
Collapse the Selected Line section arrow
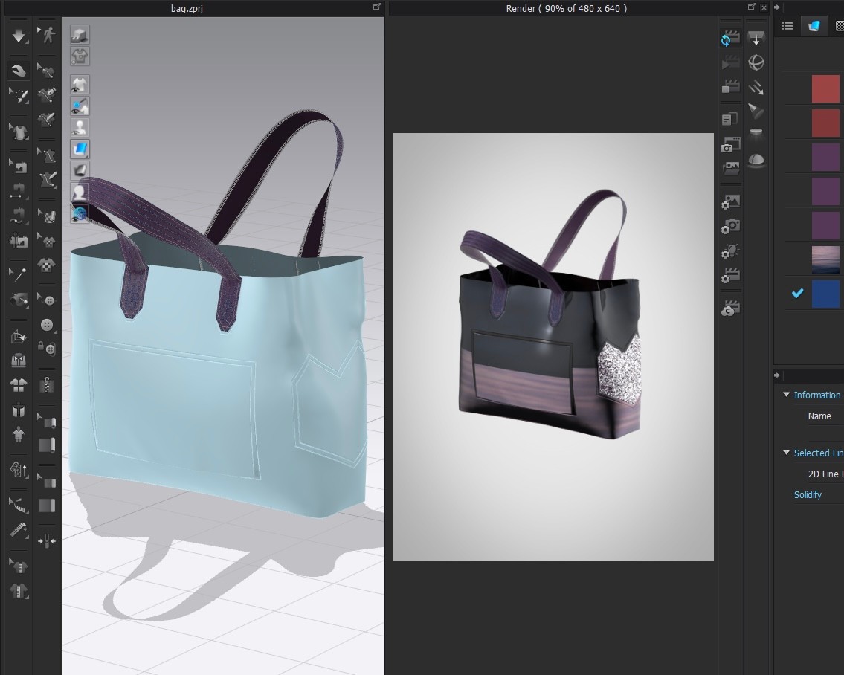(x=786, y=453)
